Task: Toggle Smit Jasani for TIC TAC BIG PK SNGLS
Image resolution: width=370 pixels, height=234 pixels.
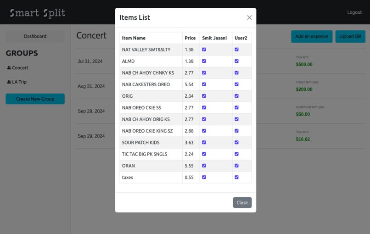Action: point(204,154)
